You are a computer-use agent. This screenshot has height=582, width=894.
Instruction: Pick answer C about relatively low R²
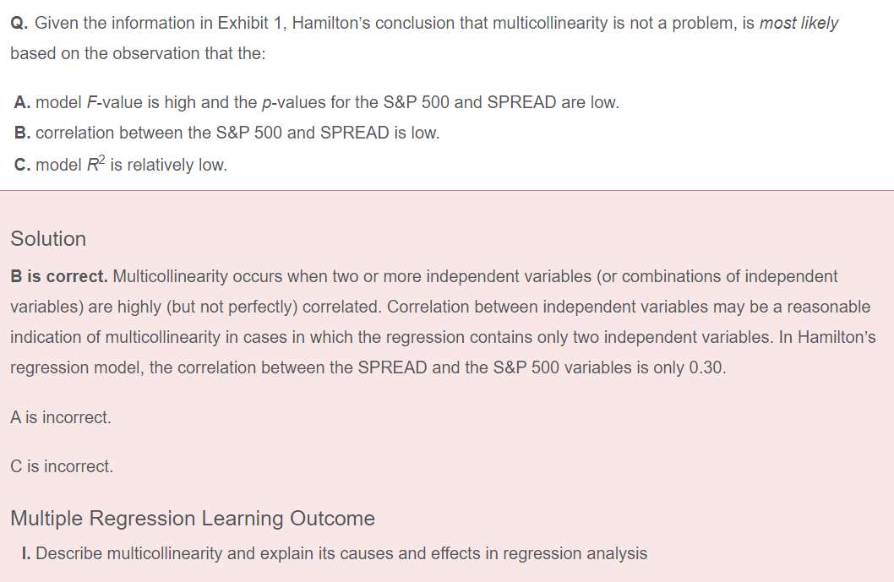[121, 164]
